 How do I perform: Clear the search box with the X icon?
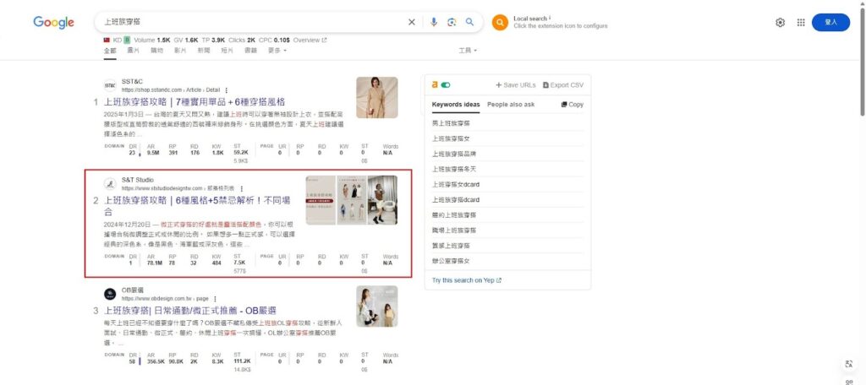[x=412, y=22]
